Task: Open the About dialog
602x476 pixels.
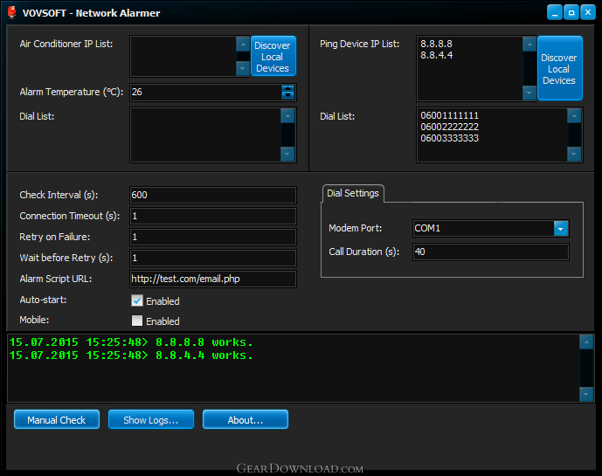Action: 246,419
